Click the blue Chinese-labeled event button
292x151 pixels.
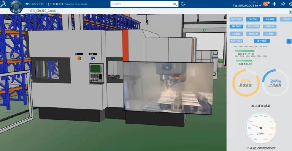[262, 41]
